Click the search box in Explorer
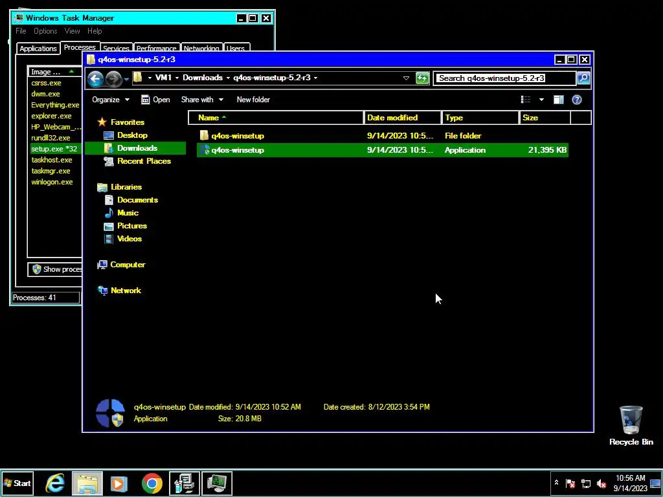The width and height of the screenshot is (663, 497). (x=505, y=78)
